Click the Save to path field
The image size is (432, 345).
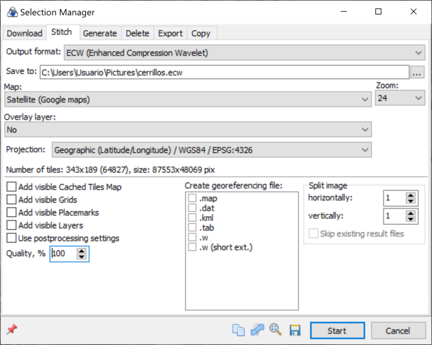pyautogui.click(x=224, y=73)
